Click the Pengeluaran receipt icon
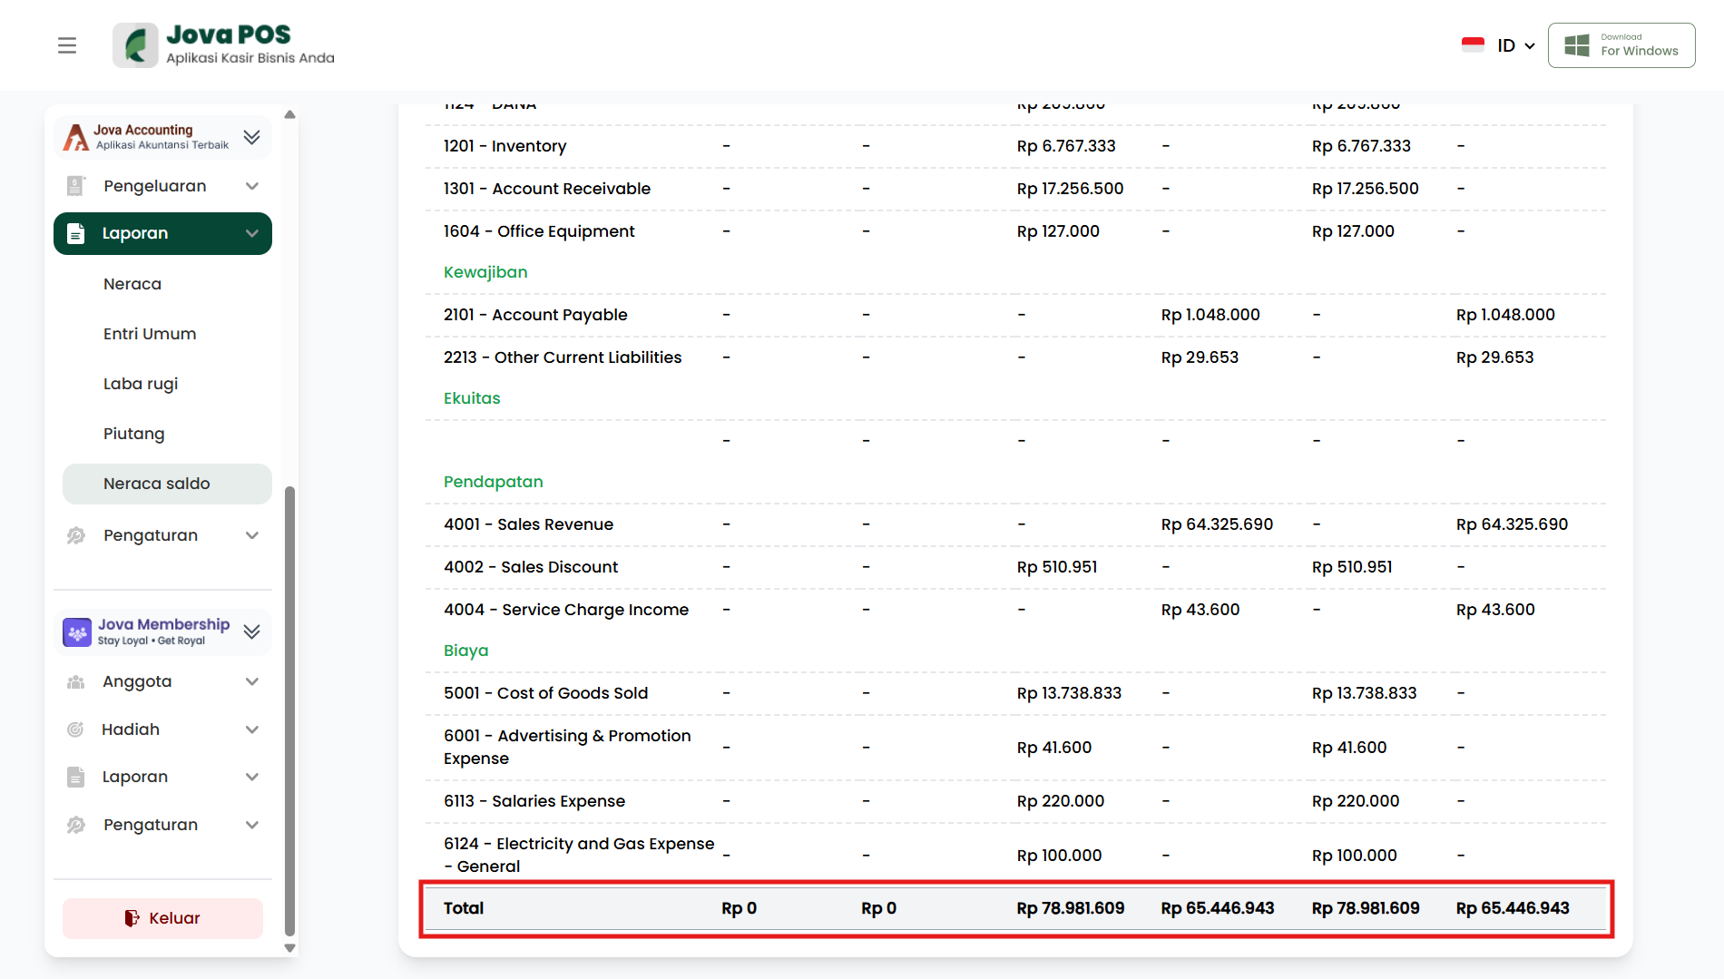1724x979 pixels. [76, 186]
